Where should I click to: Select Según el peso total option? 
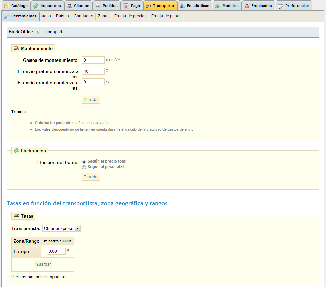[84, 167]
